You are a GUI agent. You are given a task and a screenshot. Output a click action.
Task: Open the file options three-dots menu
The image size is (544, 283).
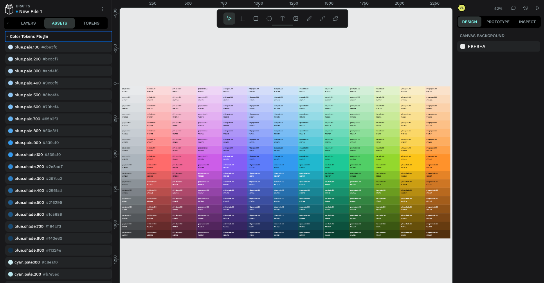coord(103,9)
